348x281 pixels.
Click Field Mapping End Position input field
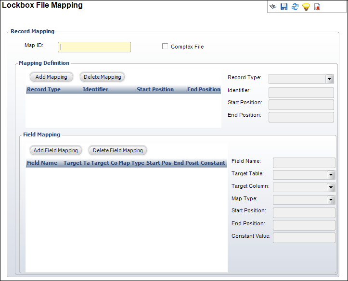(x=304, y=225)
